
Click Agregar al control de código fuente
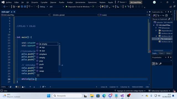pos(130,91)
